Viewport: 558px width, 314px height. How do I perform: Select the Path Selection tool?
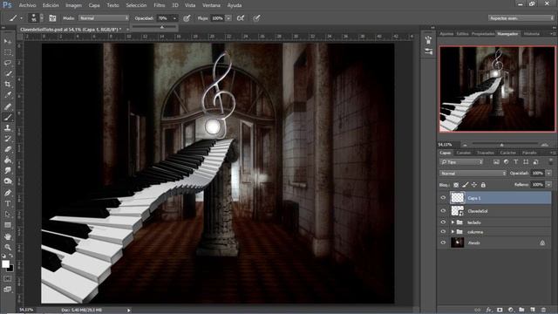pyautogui.click(x=8, y=215)
